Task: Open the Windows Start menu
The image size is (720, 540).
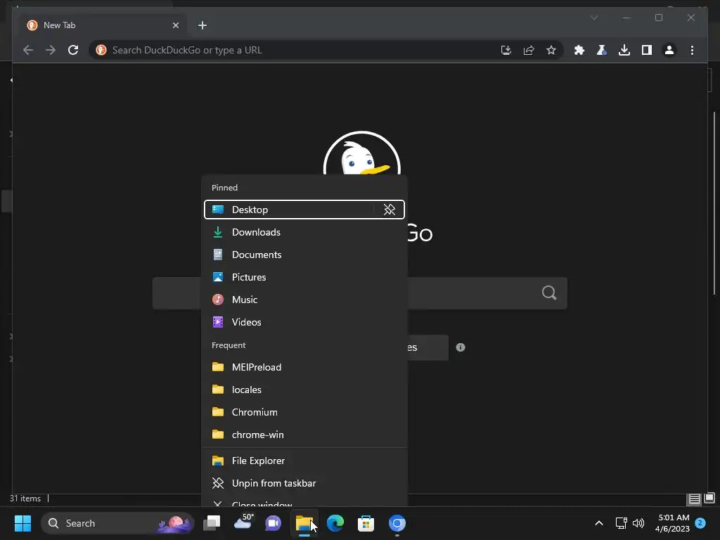Action: click(22, 523)
